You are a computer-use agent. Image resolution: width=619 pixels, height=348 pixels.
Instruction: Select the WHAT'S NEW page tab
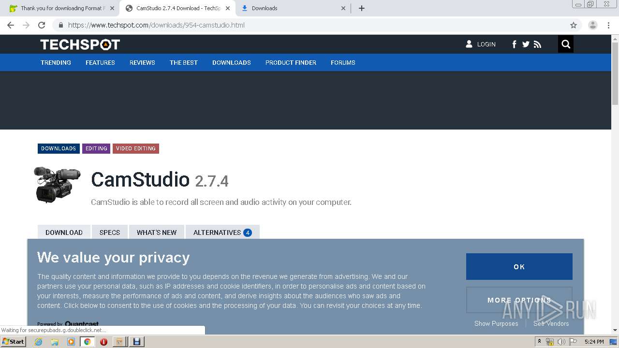point(157,232)
